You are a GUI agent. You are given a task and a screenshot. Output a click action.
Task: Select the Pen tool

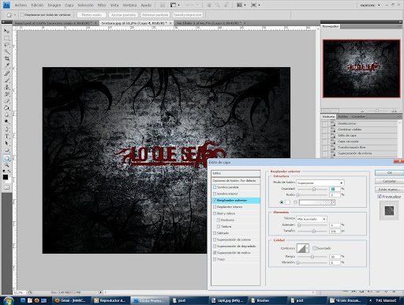pos(6,130)
